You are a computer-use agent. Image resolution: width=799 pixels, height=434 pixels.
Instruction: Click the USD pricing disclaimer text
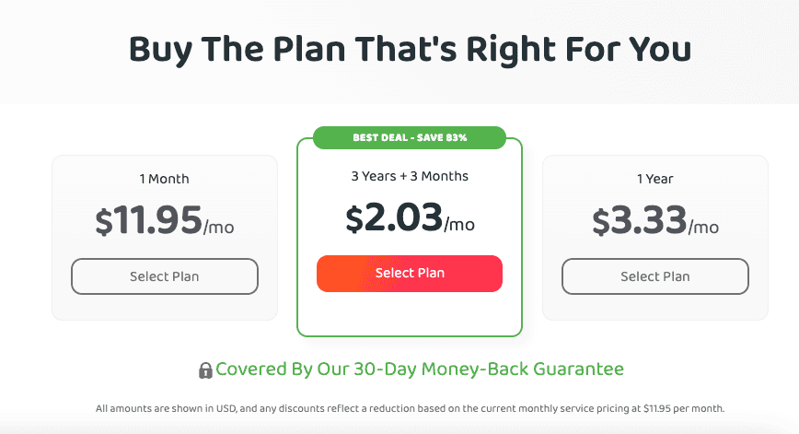pyautogui.click(x=410, y=408)
